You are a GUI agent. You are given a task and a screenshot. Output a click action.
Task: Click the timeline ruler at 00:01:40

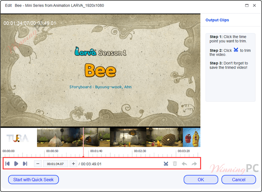(x=96, y=151)
